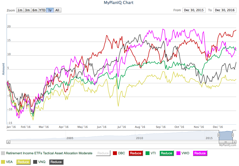This screenshot has height=166, width=239.
Task: Click the green Reduce button for VTI
Action: pyautogui.click(x=166, y=153)
